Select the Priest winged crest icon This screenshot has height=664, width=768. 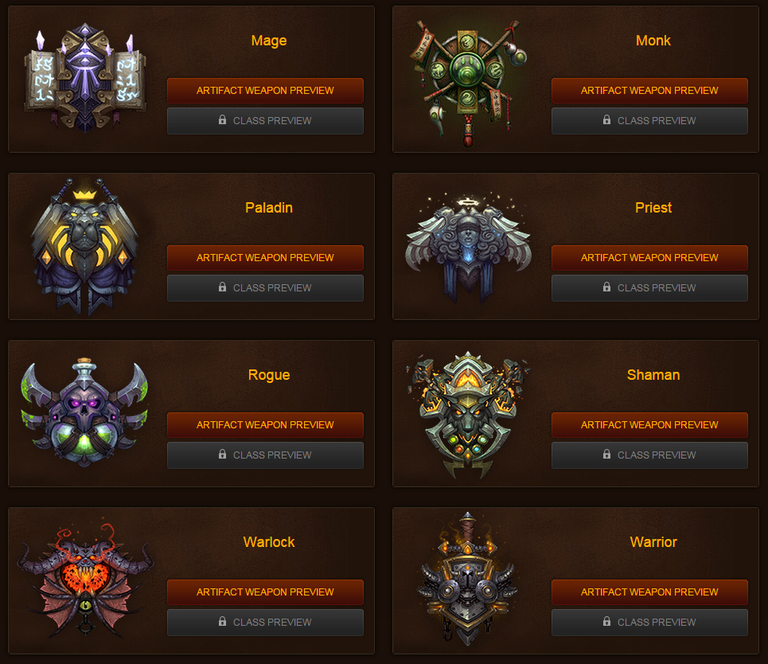click(x=468, y=248)
